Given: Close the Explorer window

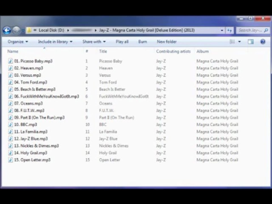Looking at the screenshot, I should click(263, 18).
